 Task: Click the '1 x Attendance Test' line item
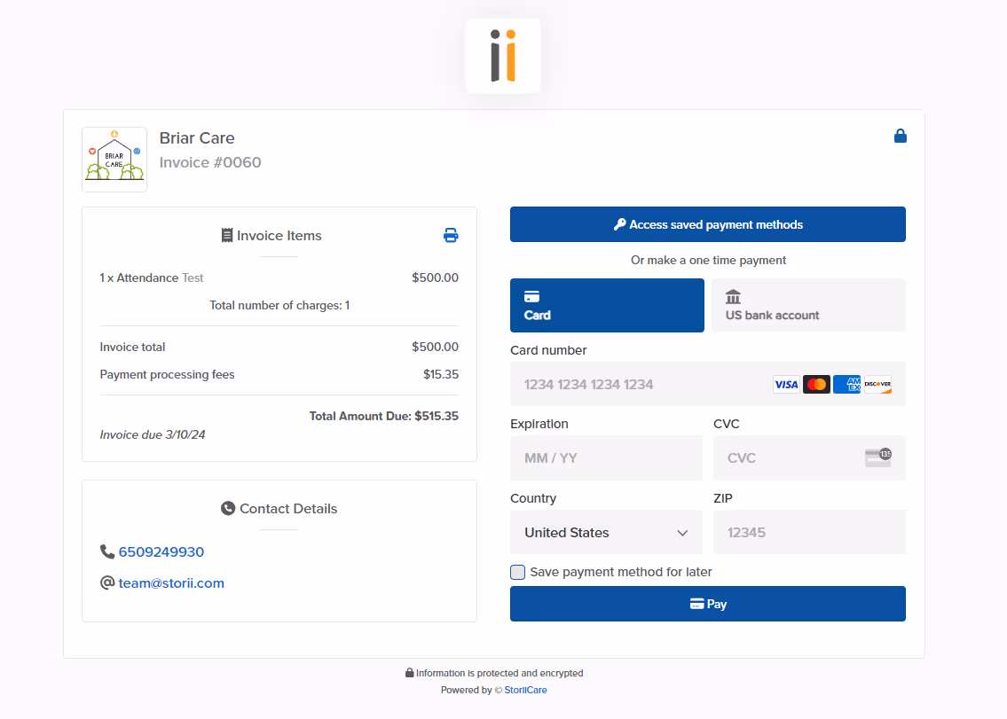(x=152, y=278)
